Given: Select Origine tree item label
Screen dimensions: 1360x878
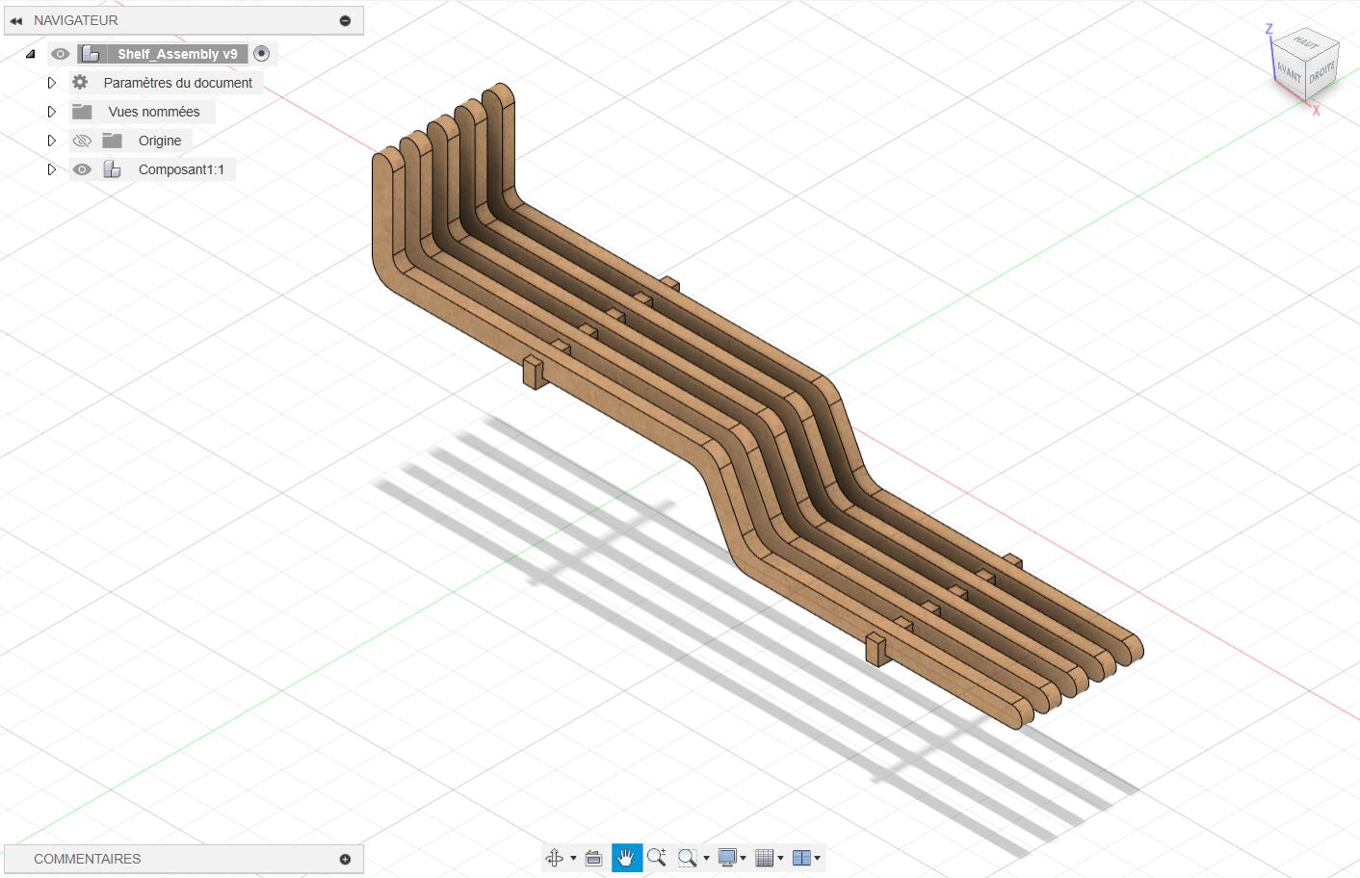Looking at the screenshot, I should point(160,141).
